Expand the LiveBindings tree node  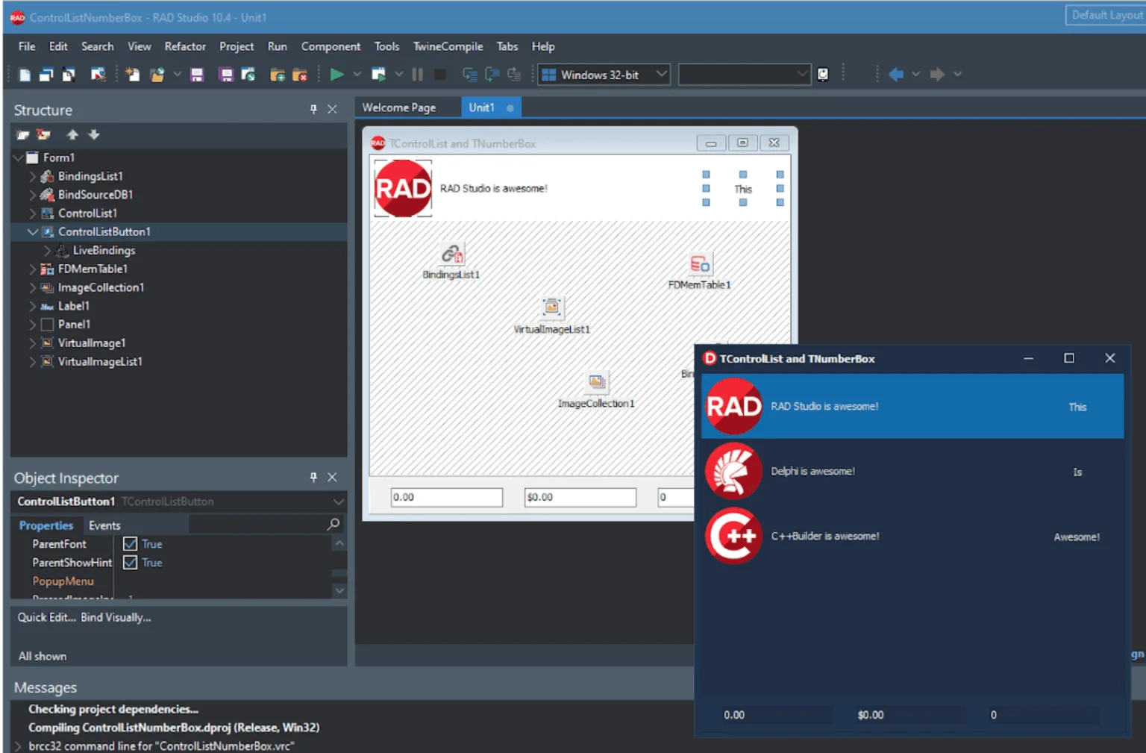(x=47, y=251)
